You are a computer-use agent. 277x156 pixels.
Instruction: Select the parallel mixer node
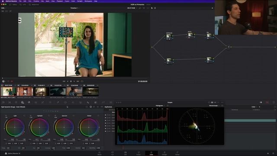point(229,47)
